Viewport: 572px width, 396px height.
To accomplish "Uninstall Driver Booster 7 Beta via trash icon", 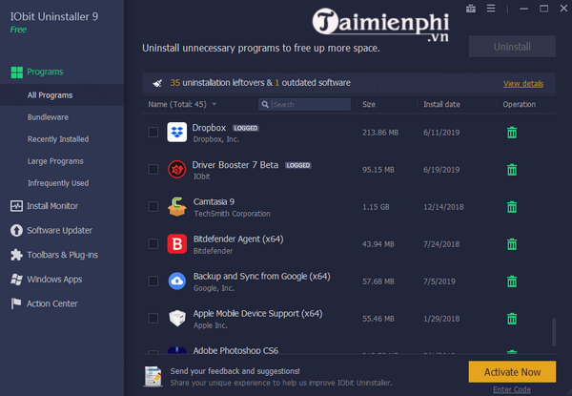I will pyautogui.click(x=512, y=169).
